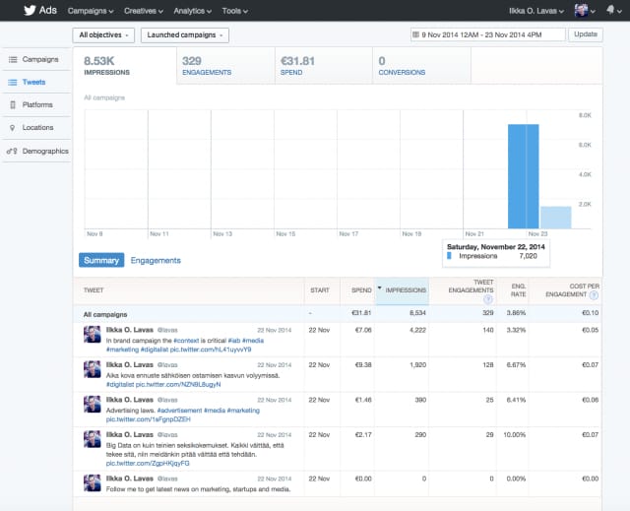Switch to Engagements view
This screenshot has width=630, height=511.
156,261
